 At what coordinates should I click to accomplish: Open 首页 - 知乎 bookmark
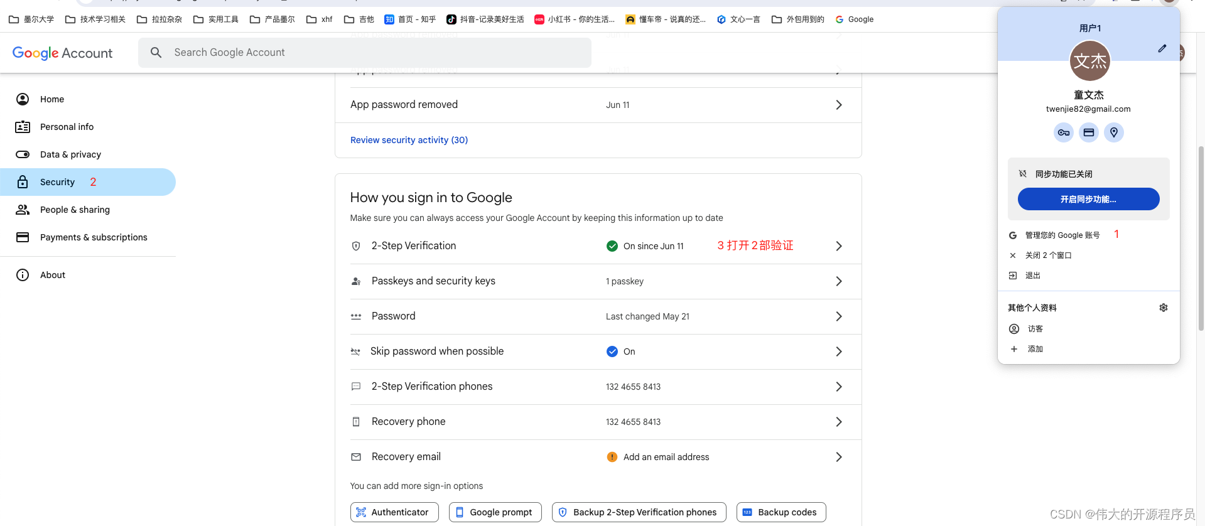click(x=410, y=19)
